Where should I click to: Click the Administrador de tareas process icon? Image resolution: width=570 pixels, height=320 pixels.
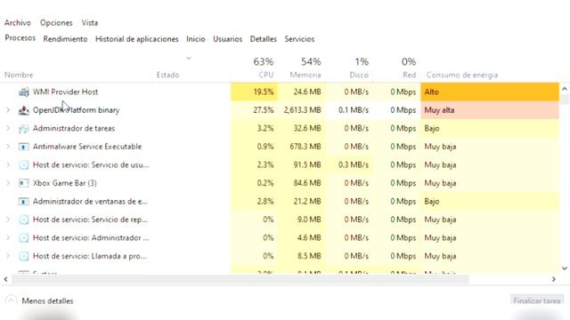[24, 128]
